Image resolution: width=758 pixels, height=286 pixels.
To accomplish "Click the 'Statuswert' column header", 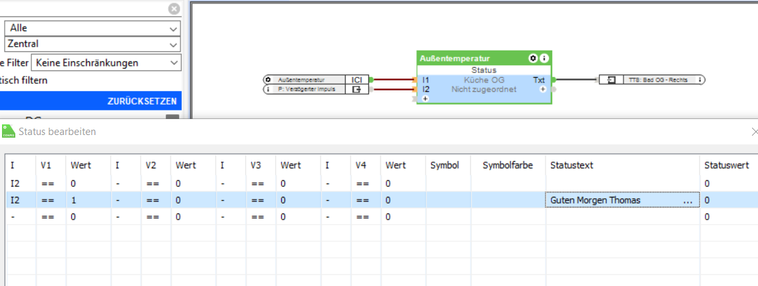I will pos(727,166).
